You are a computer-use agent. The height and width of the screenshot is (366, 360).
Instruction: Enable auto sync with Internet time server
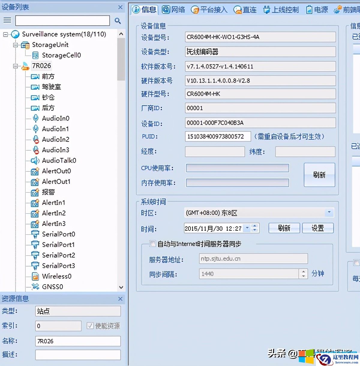(x=153, y=243)
